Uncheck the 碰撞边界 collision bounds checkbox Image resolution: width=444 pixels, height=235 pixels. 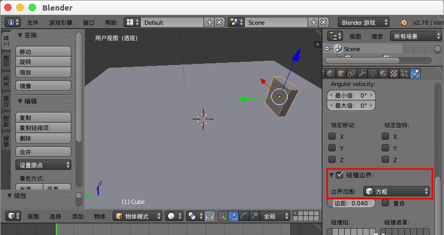[x=339, y=175]
